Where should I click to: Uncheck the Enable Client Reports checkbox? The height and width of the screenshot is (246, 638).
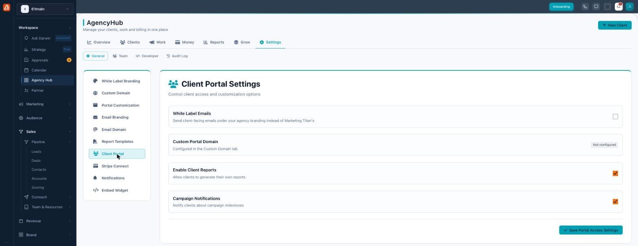615,173
